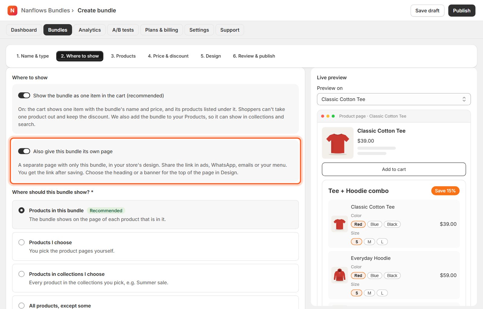The width and height of the screenshot is (483, 309).
Task: Toggle Also give this bundle its own page
Action: click(24, 151)
